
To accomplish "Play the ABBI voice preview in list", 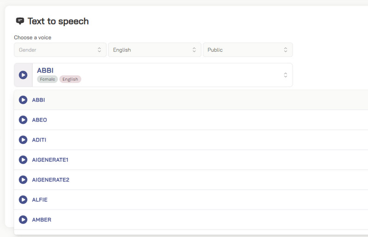I will pyautogui.click(x=23, y=100).
